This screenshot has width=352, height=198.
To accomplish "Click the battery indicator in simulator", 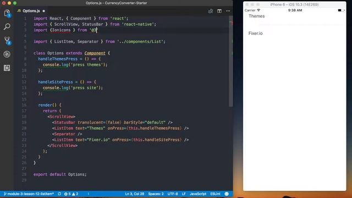I will (x=341, y=10).
